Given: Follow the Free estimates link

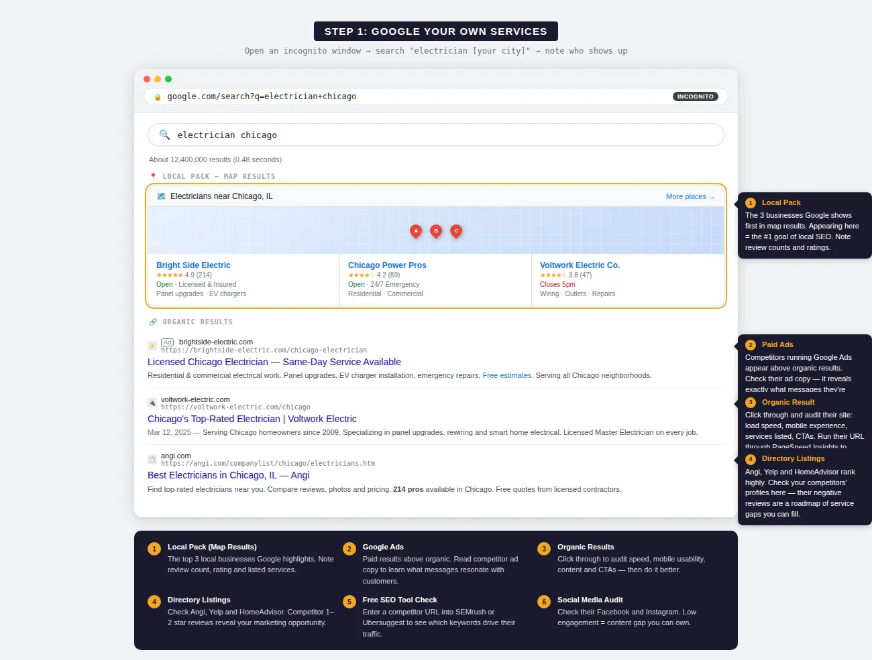Looking at the screenshot, I should point(506,375).
